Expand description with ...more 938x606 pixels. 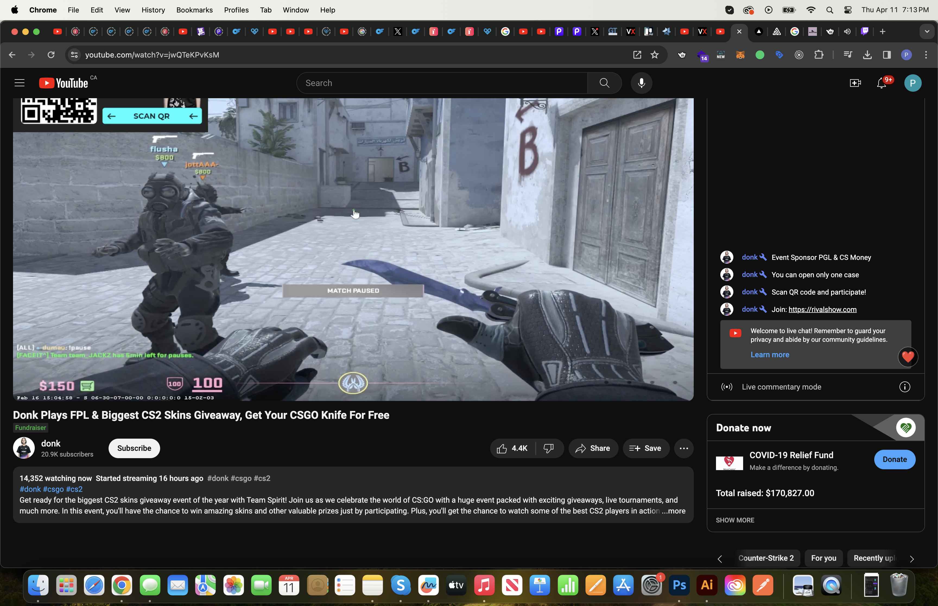pos(673,511)
